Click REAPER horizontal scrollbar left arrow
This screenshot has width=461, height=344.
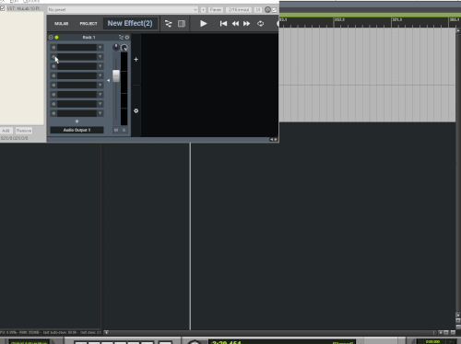[106, 332]
